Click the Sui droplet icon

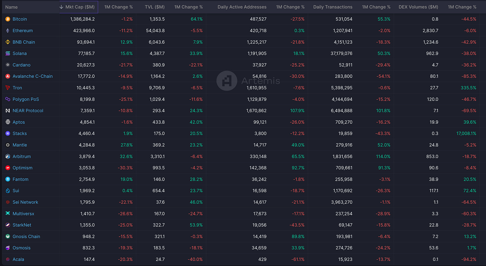(8, 191)
